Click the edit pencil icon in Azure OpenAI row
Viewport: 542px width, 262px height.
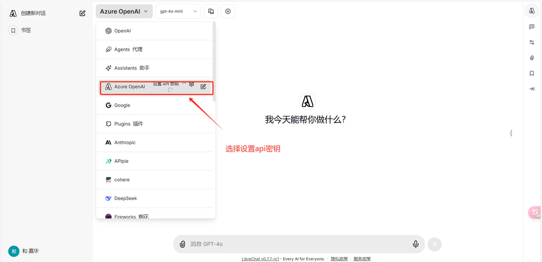pyautogui.click(x=203, y=86)
